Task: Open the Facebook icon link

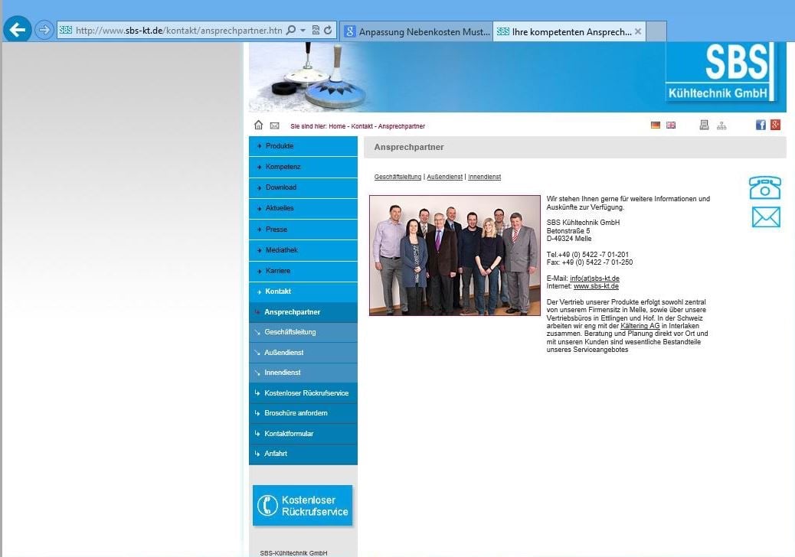Action: click(761, 125)
